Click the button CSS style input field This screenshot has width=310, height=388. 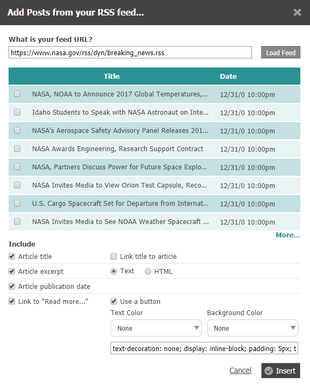204,348
